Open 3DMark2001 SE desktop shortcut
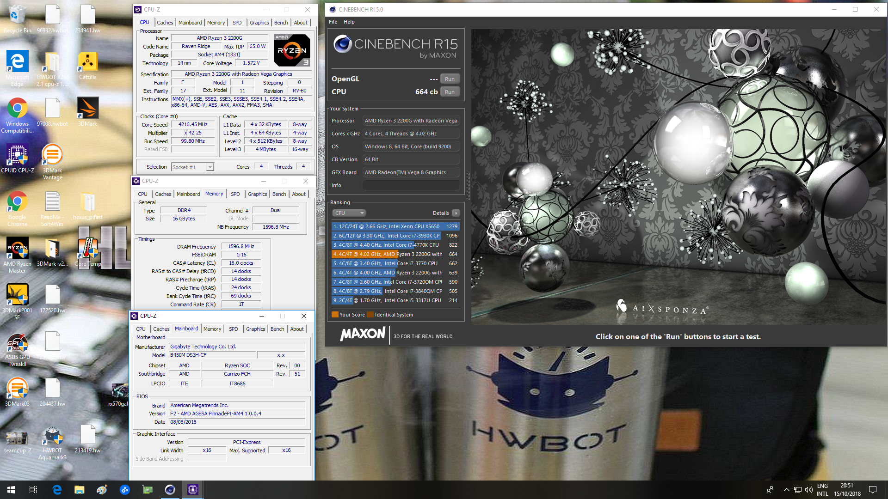 click(x=17, y=302)
